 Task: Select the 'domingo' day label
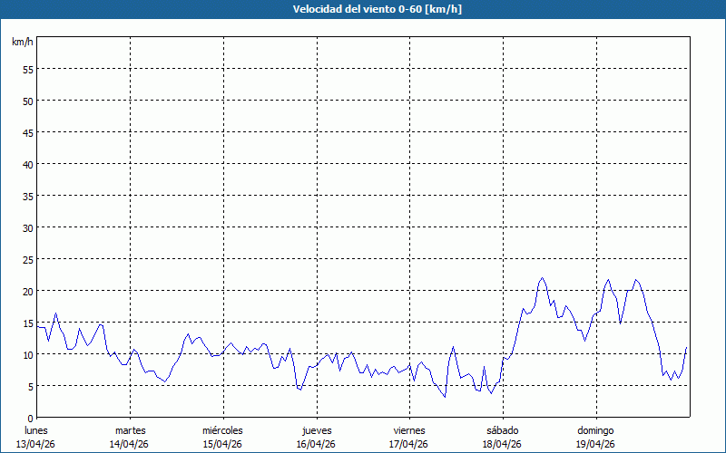pos(595,430)
